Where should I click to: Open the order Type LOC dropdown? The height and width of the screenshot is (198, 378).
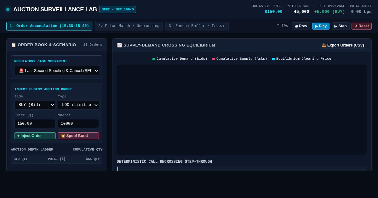(x=78, y=105)
